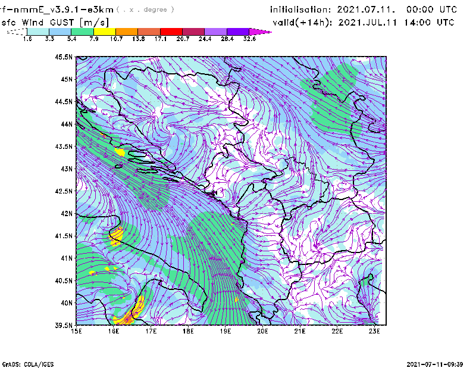476x368 pixels.
Task: Click the 'initialisation: 2021.07.11. 00:00 UTC' line
Action: coord(364,10)
